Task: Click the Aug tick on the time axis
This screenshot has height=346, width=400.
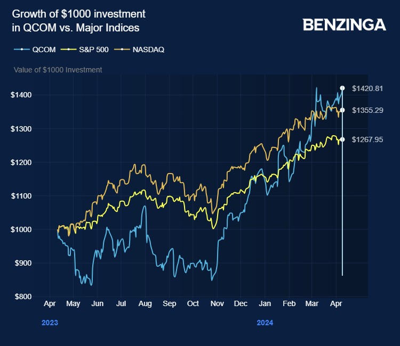Action: [x=145, y=303]
